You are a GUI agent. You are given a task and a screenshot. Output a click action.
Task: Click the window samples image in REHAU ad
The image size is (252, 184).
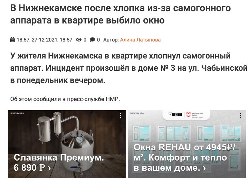coord(187,133)
